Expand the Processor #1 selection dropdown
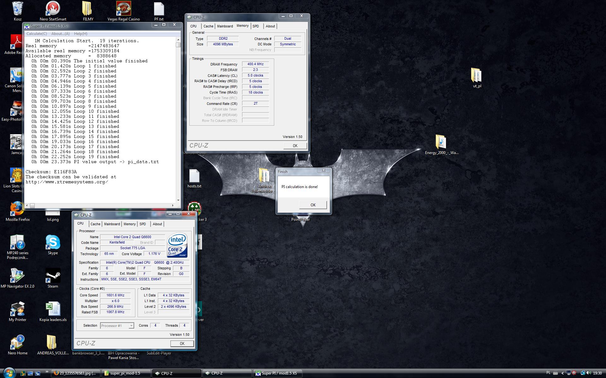 coord(131,326)
